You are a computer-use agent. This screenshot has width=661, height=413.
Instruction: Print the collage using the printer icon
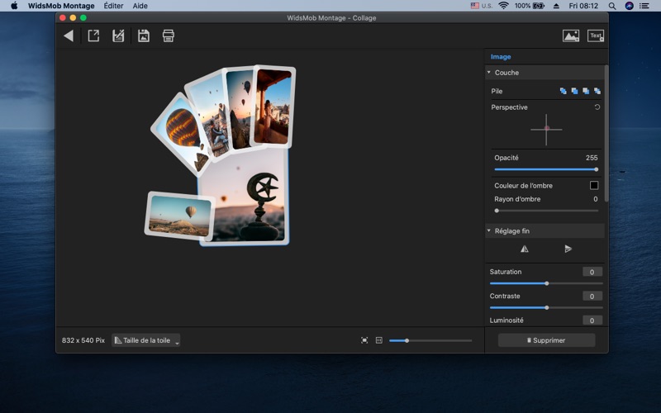[x=169, y=36]
